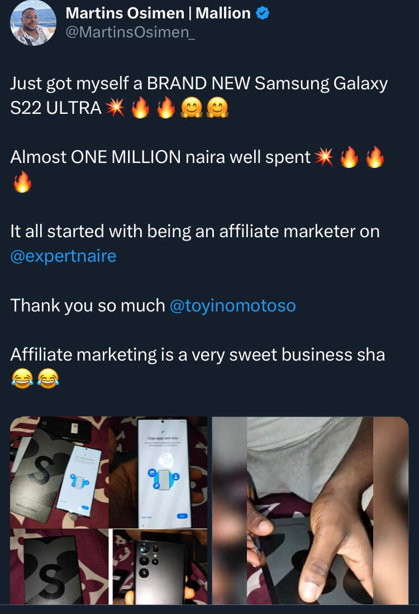Open bottom-left photo of the Galaxy box
The width and height of the screenshot is (419, 614).
click(59, 567)
